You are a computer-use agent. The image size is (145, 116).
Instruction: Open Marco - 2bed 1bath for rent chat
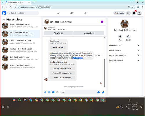coord(20,26)
